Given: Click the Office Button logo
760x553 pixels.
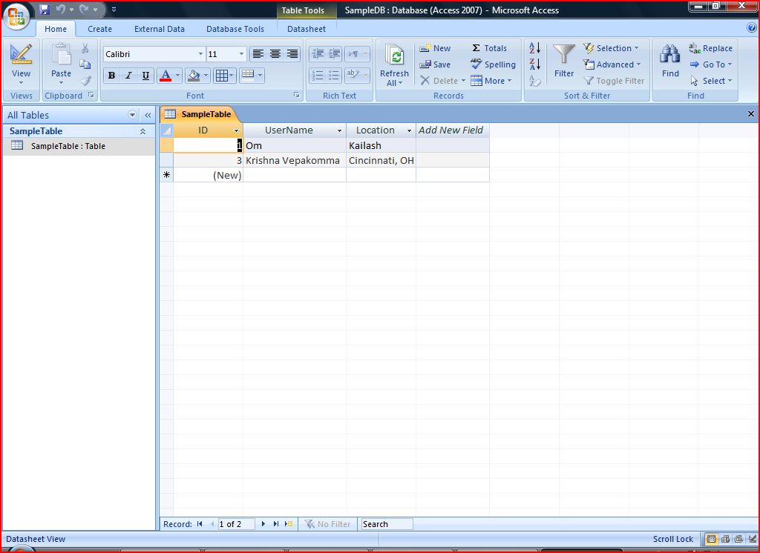Looking at the screenshot, I should coord(16,16).
